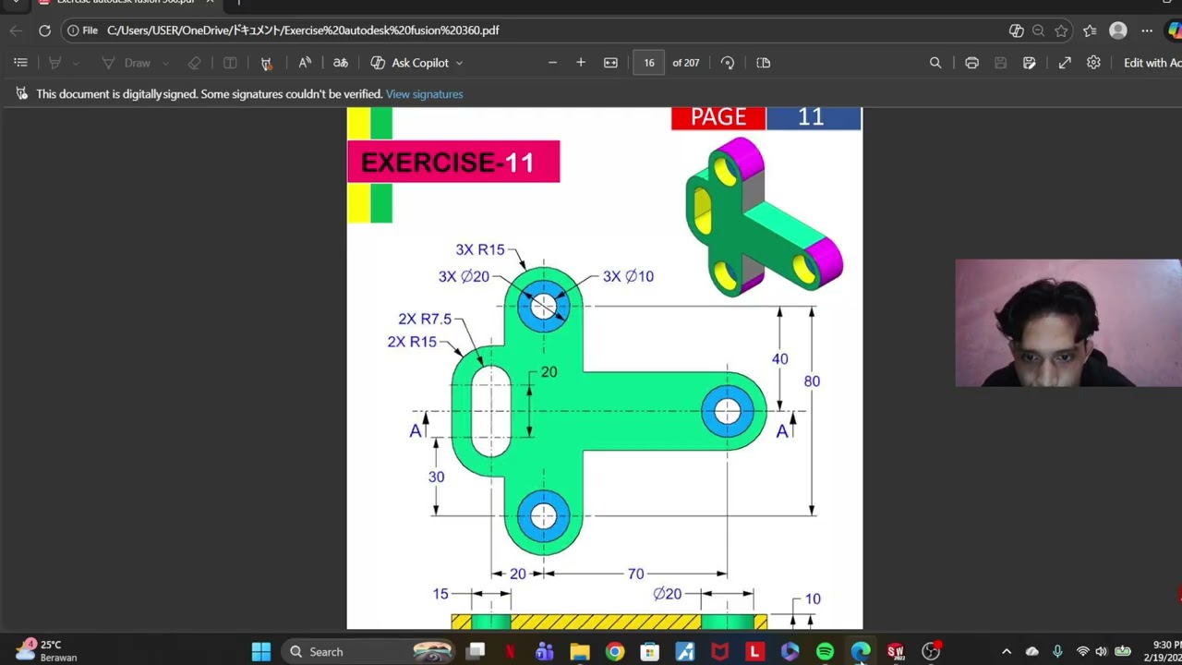Open the browser profile avatar
Screen dimensions: 1182x665
pos(1118,30)
